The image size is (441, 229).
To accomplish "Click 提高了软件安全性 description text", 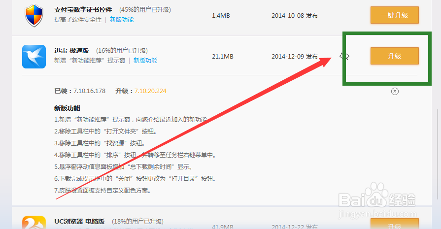I will pos(78,20).
